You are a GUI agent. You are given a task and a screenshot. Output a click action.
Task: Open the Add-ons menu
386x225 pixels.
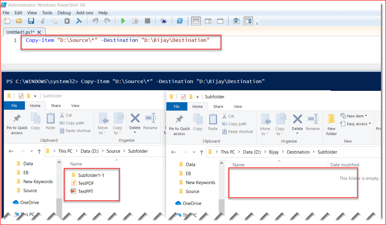(85, 13)
